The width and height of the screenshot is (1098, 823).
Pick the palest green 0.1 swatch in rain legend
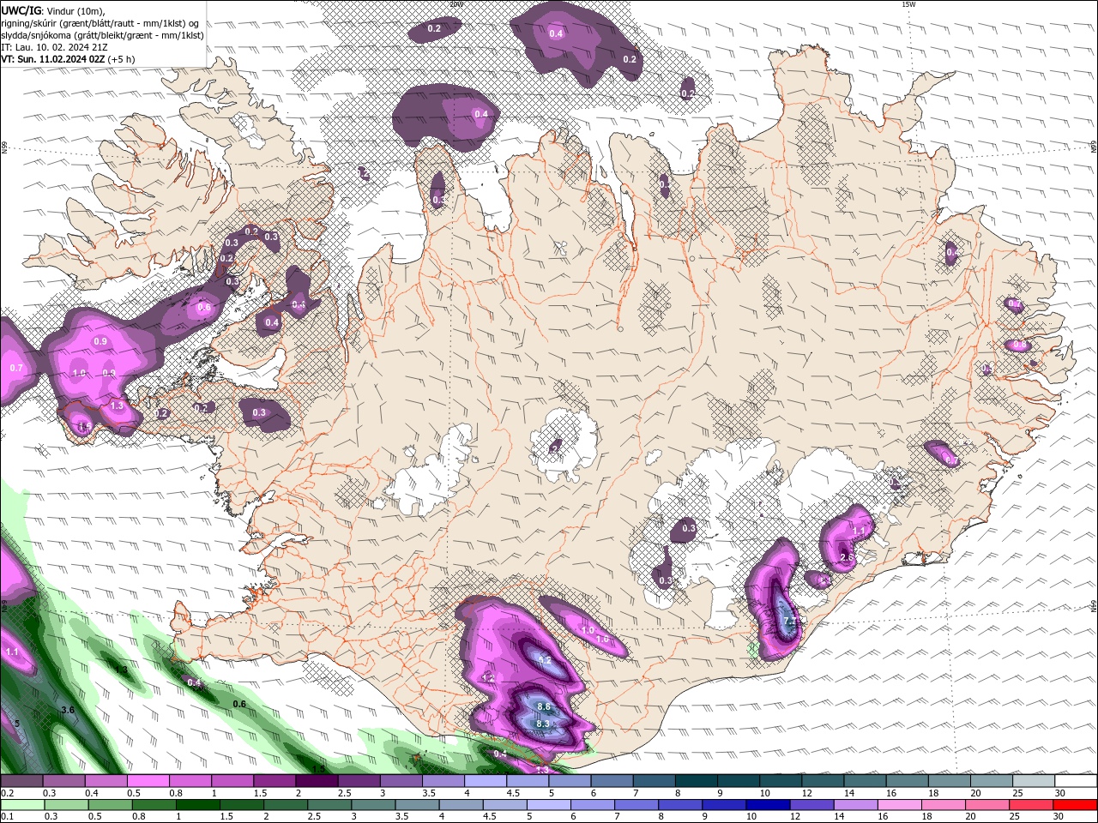click(x=22, y=805)
